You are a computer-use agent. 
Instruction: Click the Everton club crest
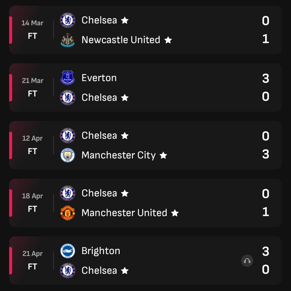click(68, 78)
